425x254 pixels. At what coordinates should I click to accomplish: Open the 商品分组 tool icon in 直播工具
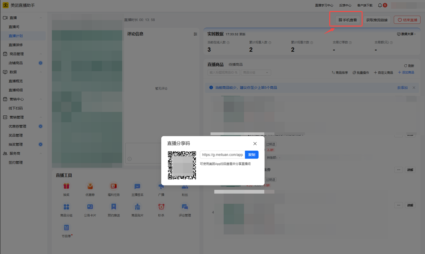pos(66,207)
